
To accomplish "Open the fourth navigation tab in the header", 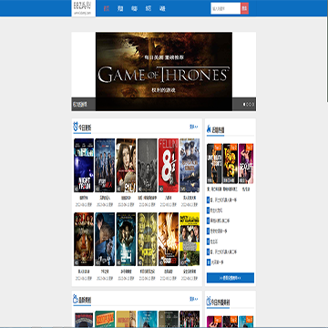I will [149, 8].
